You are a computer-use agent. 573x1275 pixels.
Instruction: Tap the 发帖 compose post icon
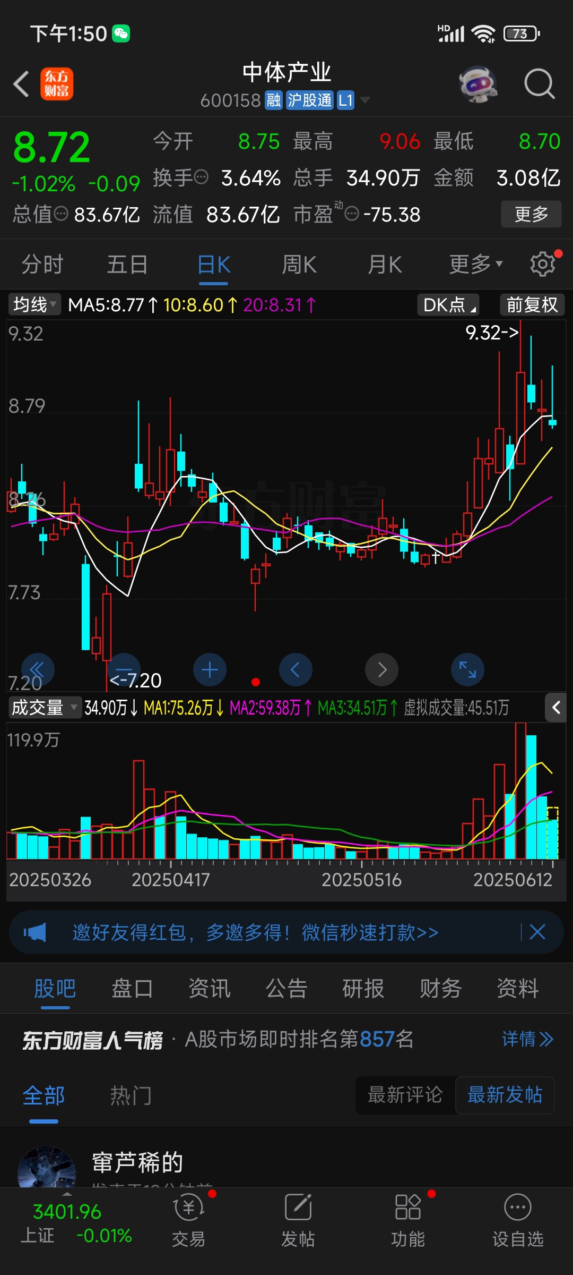click(298, 1220)
